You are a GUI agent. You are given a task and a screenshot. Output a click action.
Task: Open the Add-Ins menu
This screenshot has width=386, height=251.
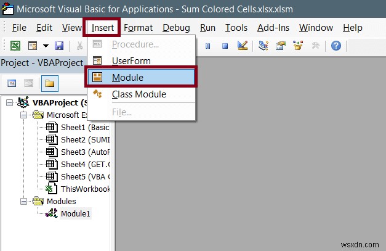[x=273, y=28]
